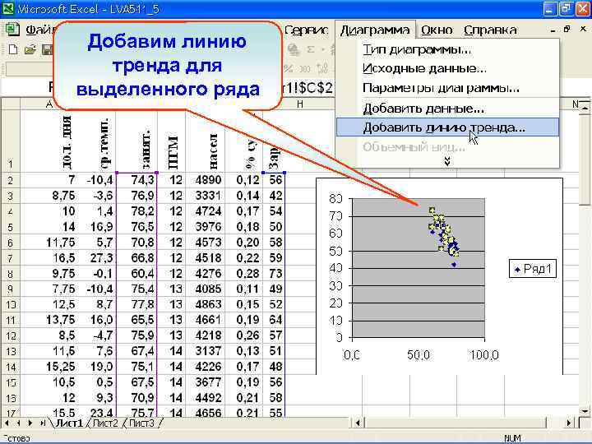Switch to the Лист1 sheet tab
This screenshot has height=444, width=592.
click(69, 423)
